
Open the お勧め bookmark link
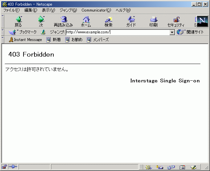(x=74, y=40)
